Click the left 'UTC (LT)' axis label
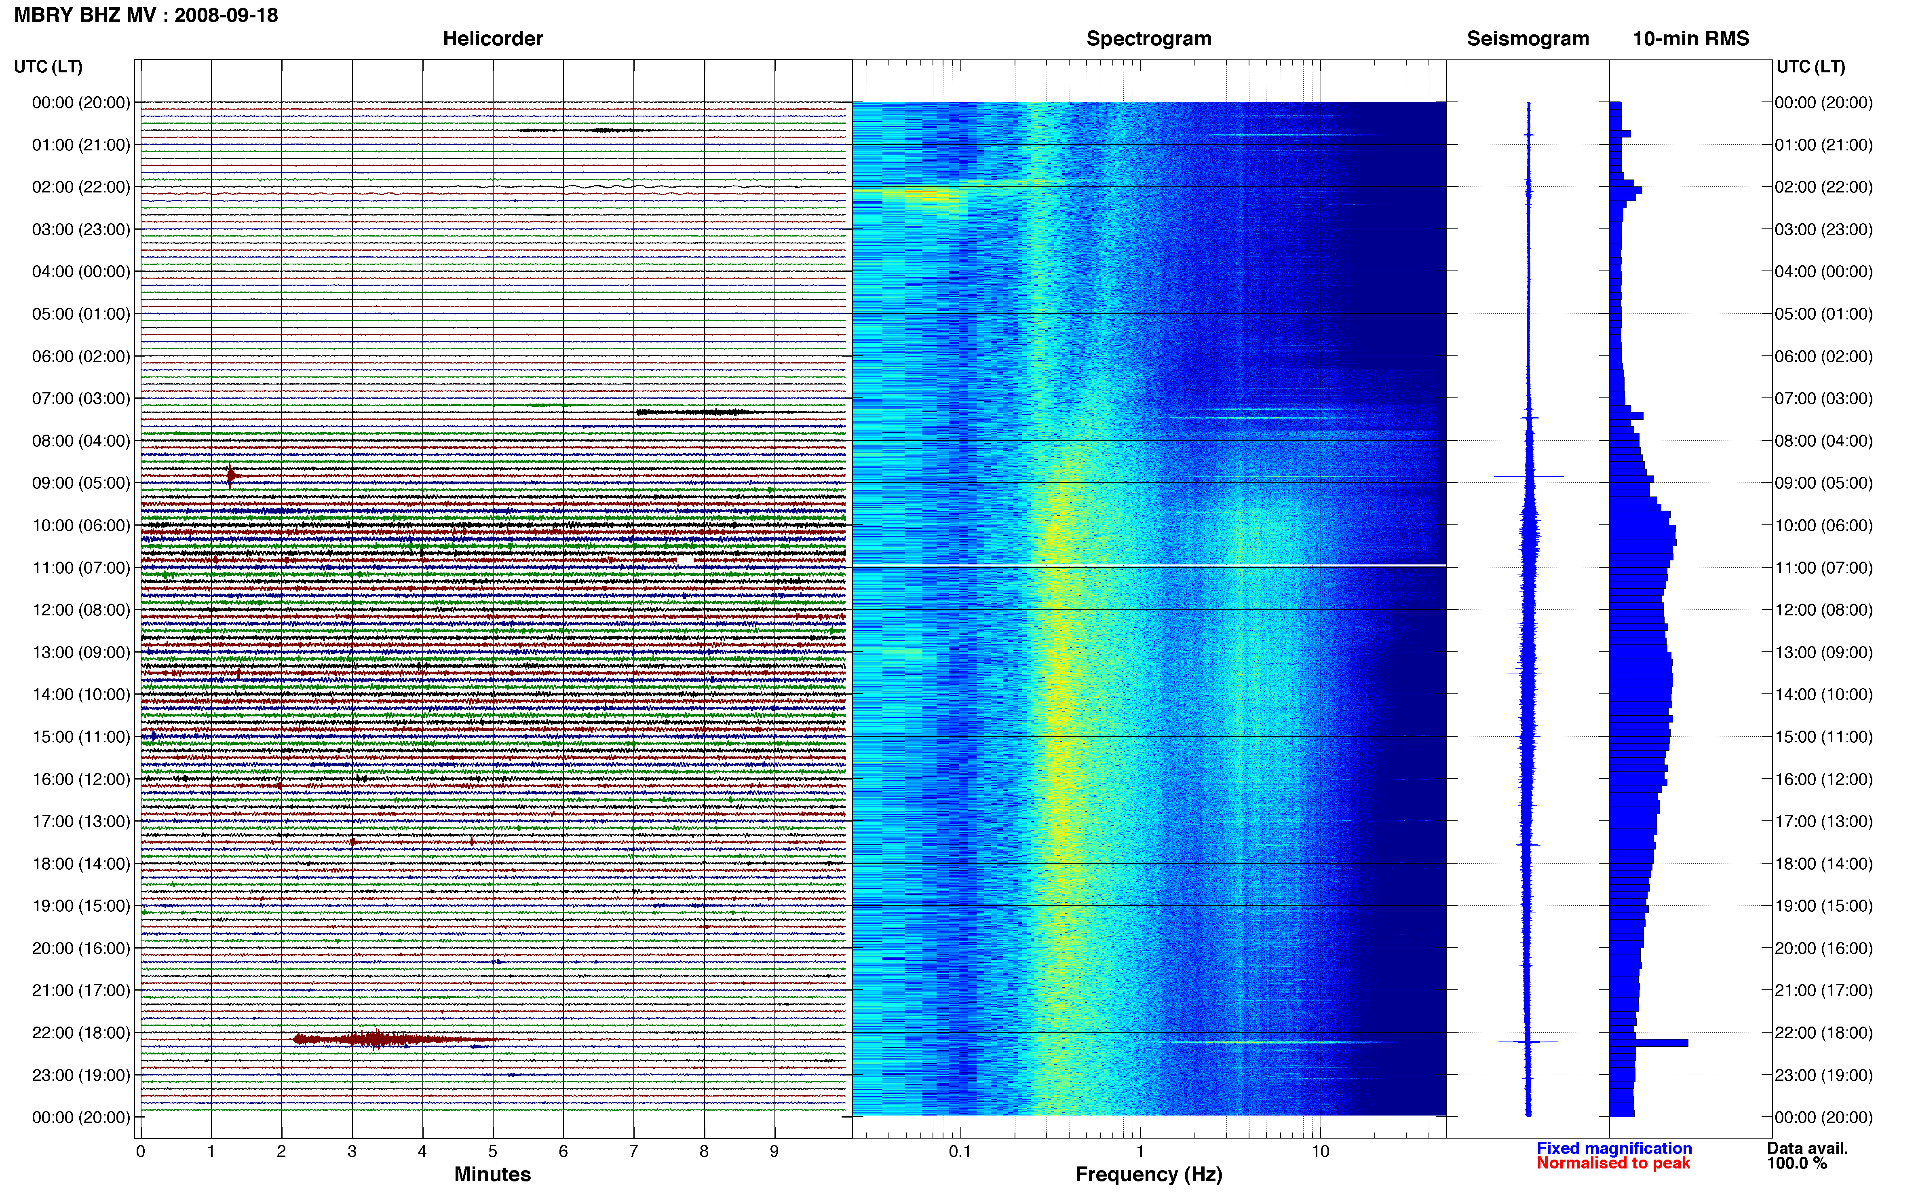Viewport: 1916px width, 1198px height. [x=49, y=67]
